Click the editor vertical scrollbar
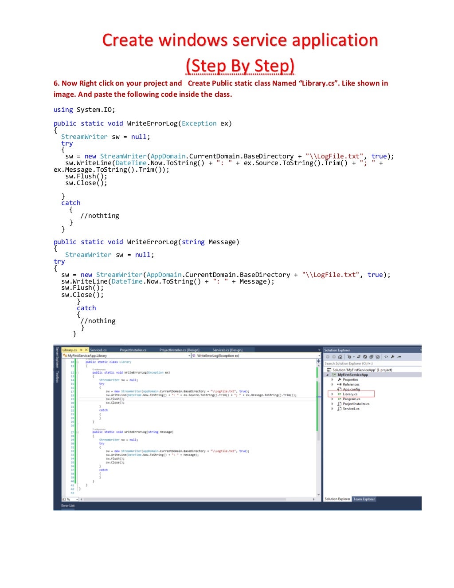Image resolution: width=454 pixels, height=588 pixels. point(318,430)
